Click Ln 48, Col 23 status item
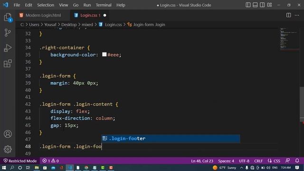The image size is (304, 171). coord(202,161)
